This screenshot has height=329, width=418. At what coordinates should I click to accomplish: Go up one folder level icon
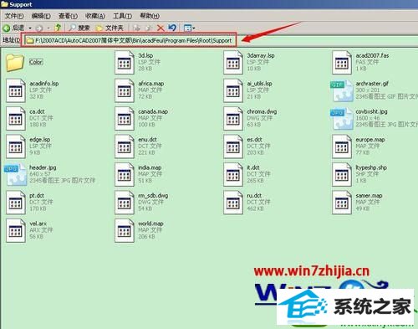(x=58, y=28)
